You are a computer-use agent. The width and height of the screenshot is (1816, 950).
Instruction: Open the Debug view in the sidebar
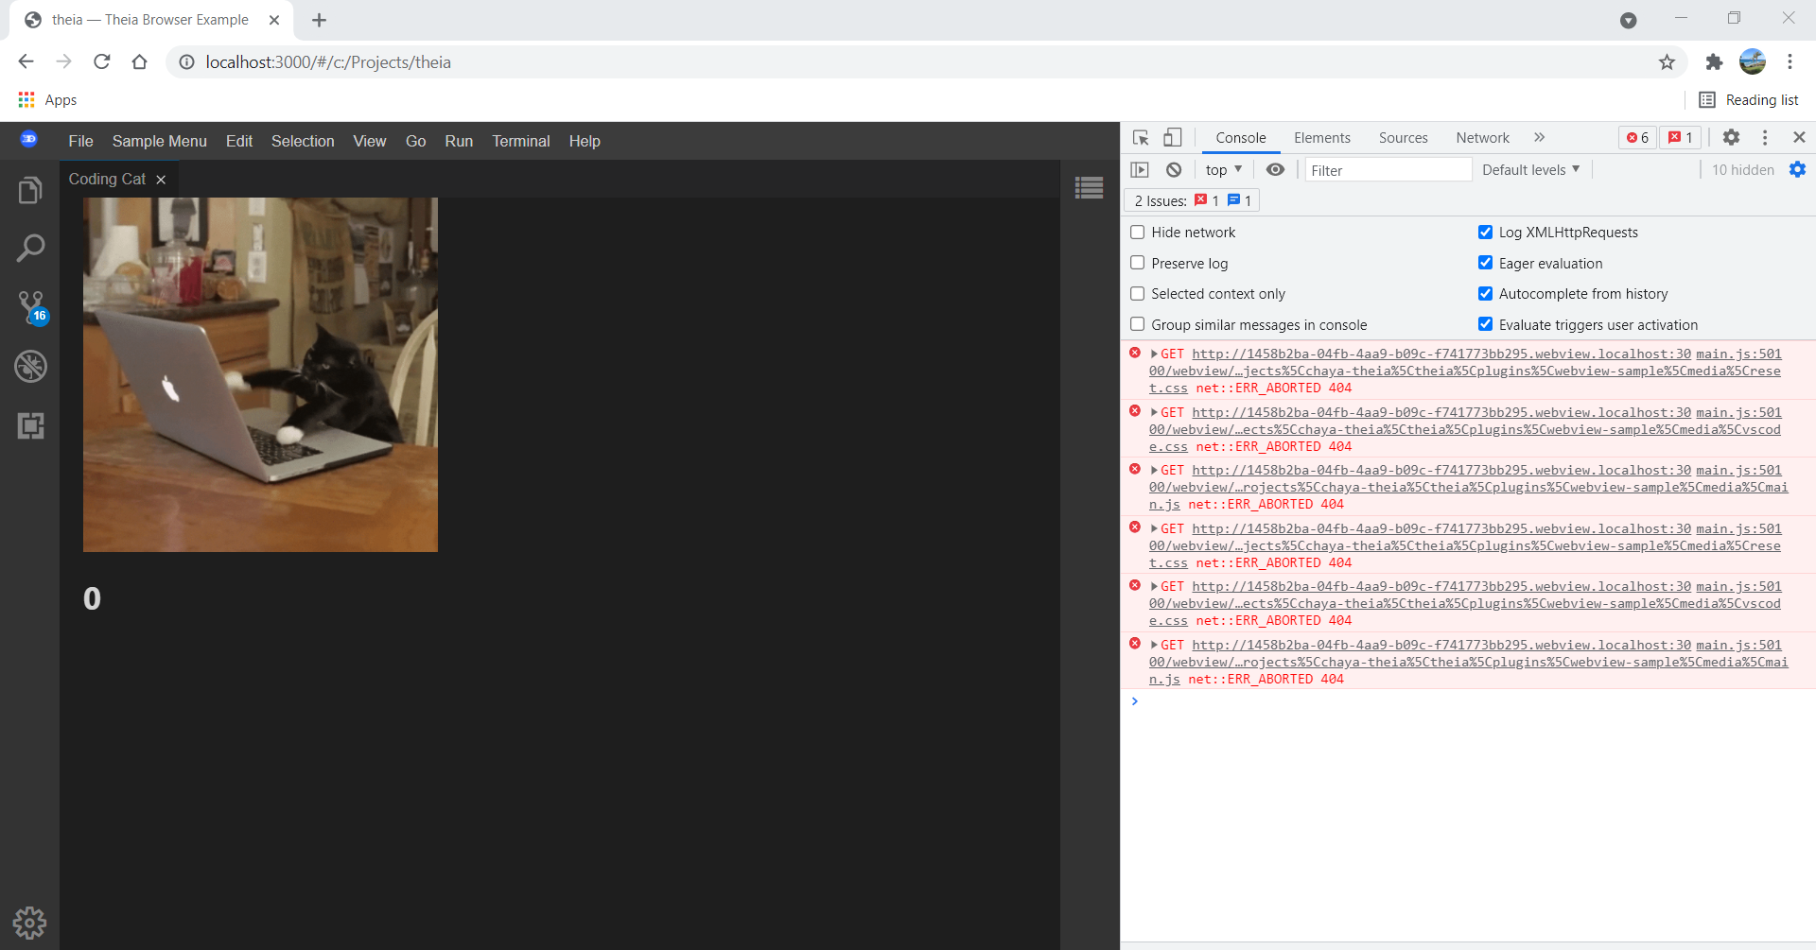point(31,367)
